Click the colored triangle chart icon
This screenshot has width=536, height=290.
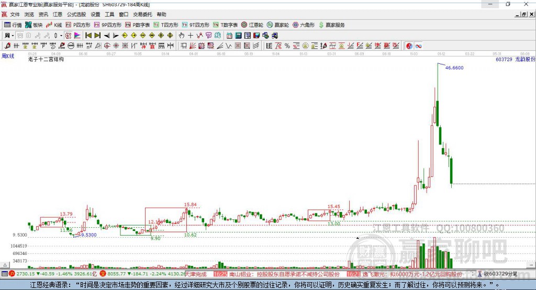point(77,36)
